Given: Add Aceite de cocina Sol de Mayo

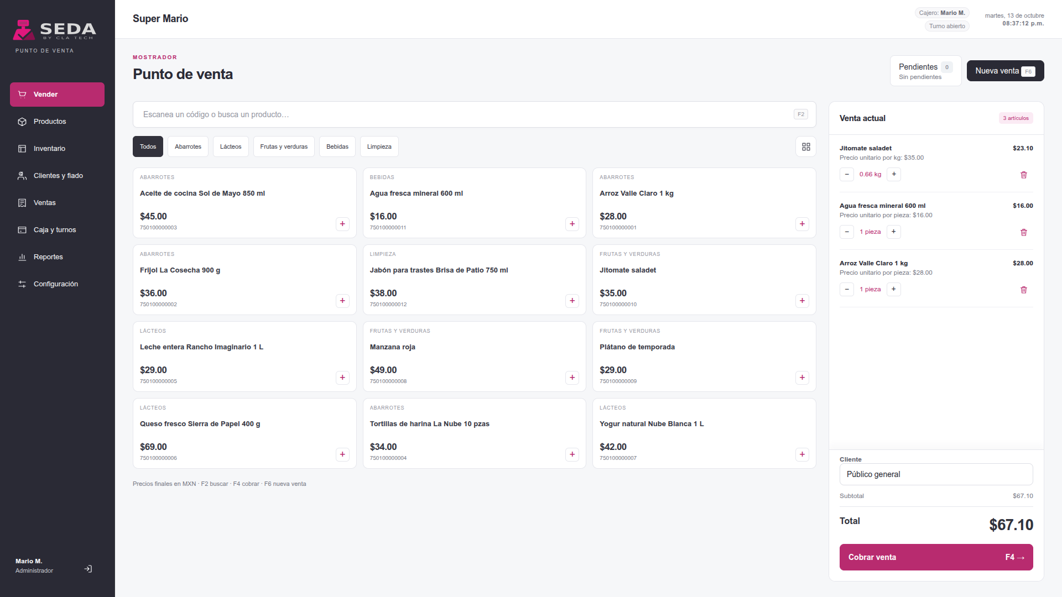Looking at the screenshot, I should 342,224.
